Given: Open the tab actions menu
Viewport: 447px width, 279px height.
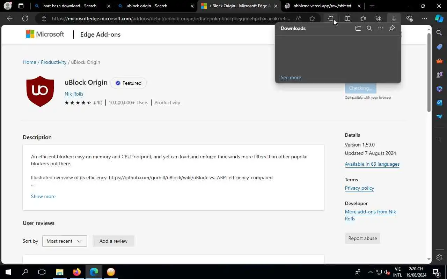Looking at the screenshot, I should 21,6.
